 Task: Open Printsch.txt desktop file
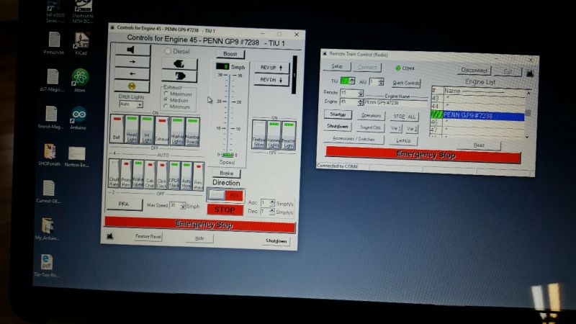coord(54,43)
